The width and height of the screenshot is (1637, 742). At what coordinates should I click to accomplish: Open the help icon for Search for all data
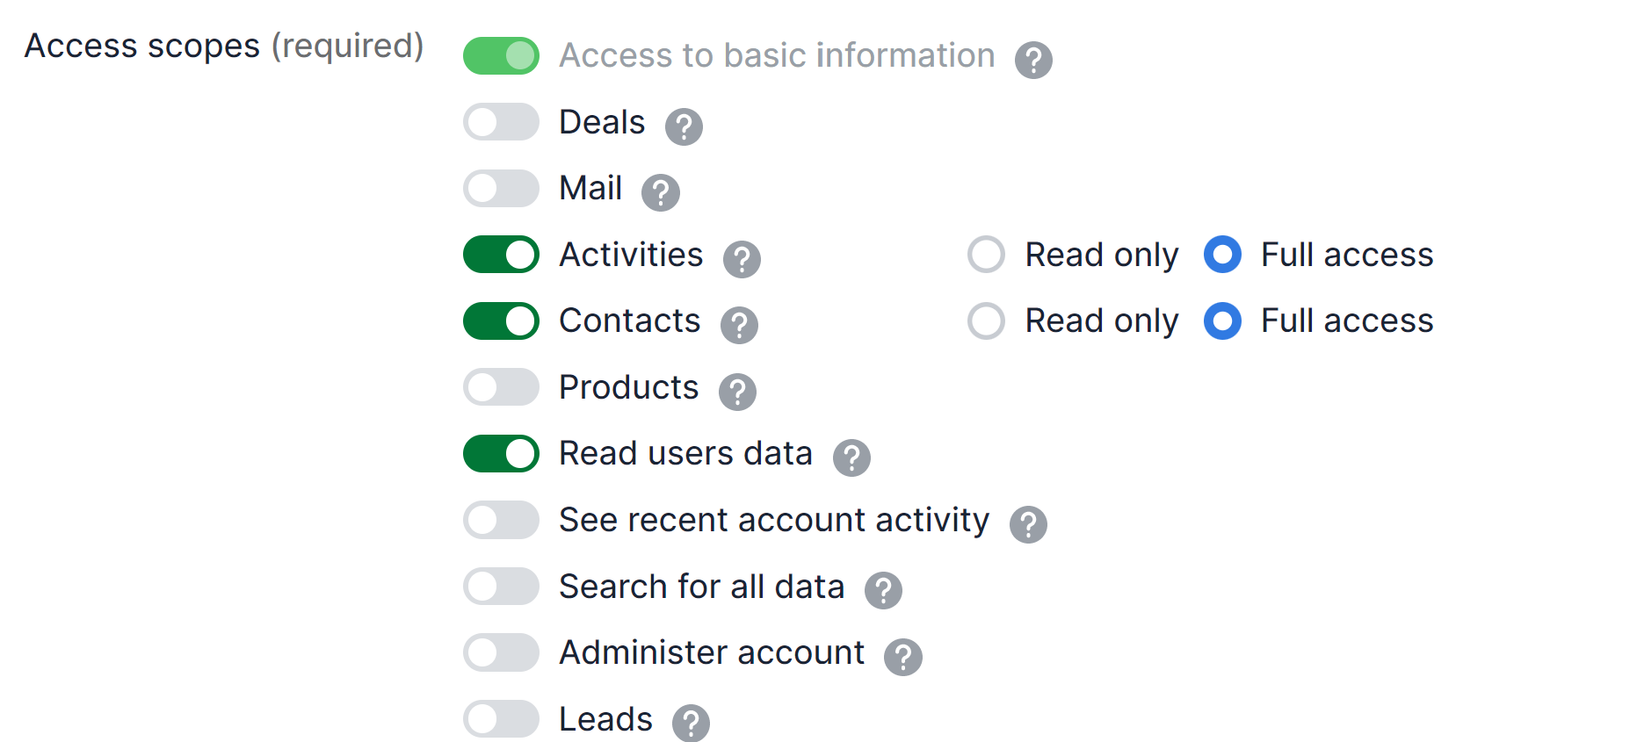(x=883, y=591)
